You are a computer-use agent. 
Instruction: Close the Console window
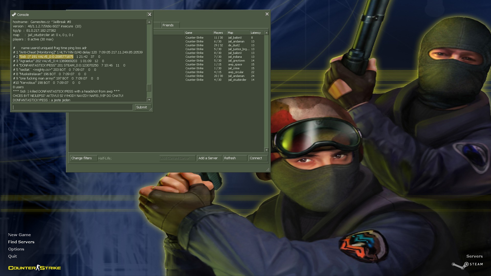(x=150, y=15)
